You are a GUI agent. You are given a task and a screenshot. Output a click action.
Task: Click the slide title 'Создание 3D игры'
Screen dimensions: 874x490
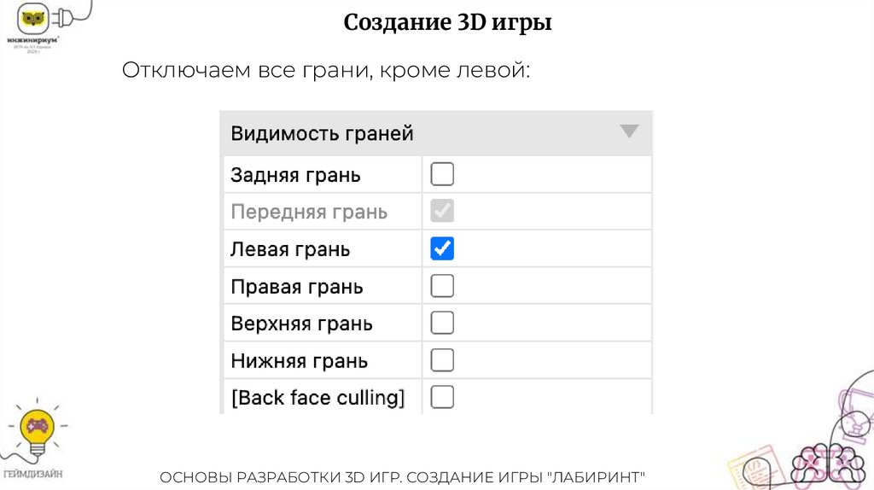447,22
